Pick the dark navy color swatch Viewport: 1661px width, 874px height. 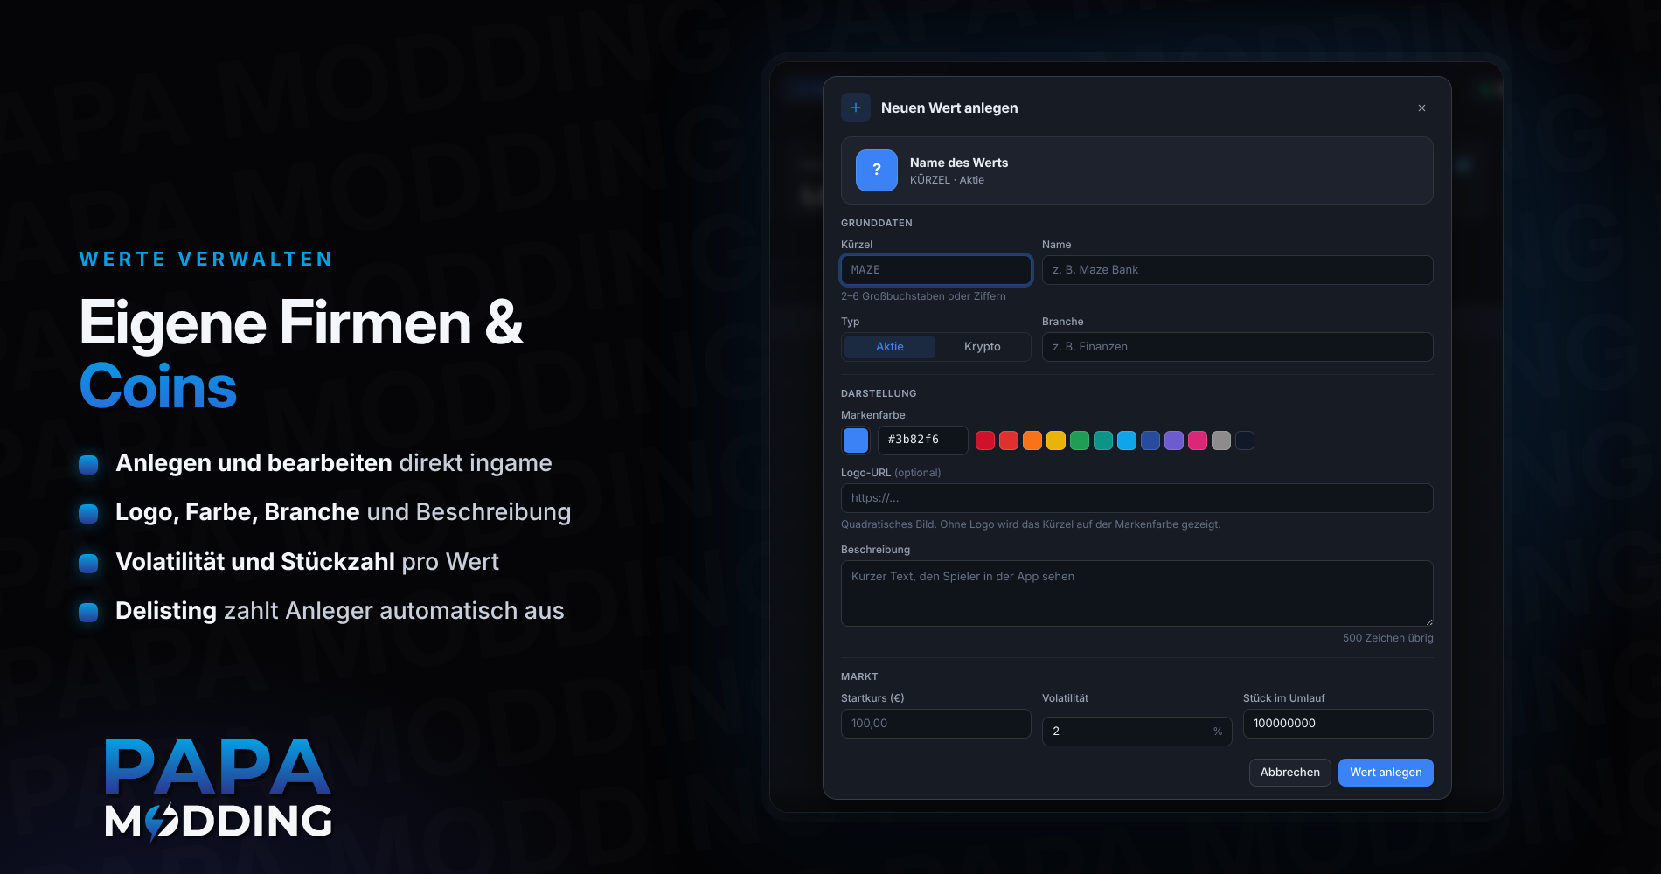pos(1245,440)
